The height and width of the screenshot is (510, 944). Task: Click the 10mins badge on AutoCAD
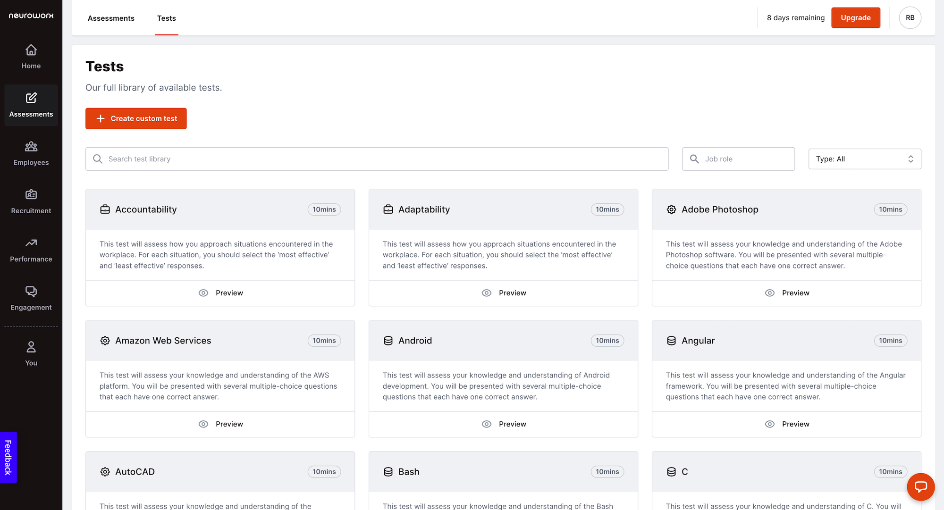(x=324, y=472)
